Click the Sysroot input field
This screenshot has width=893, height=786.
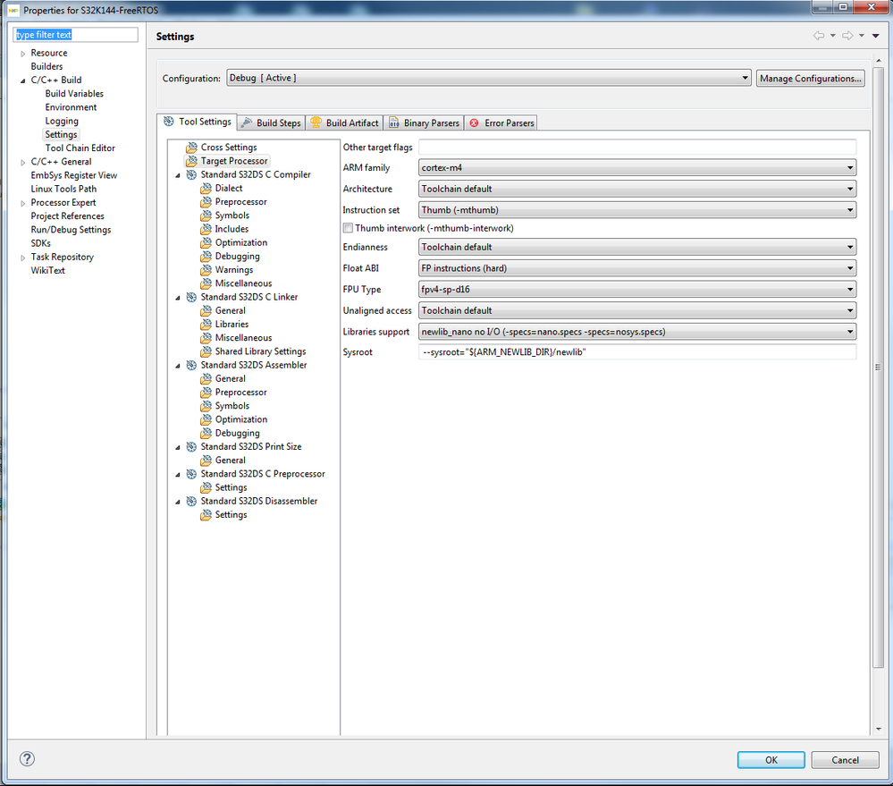(x=637, y=352)
